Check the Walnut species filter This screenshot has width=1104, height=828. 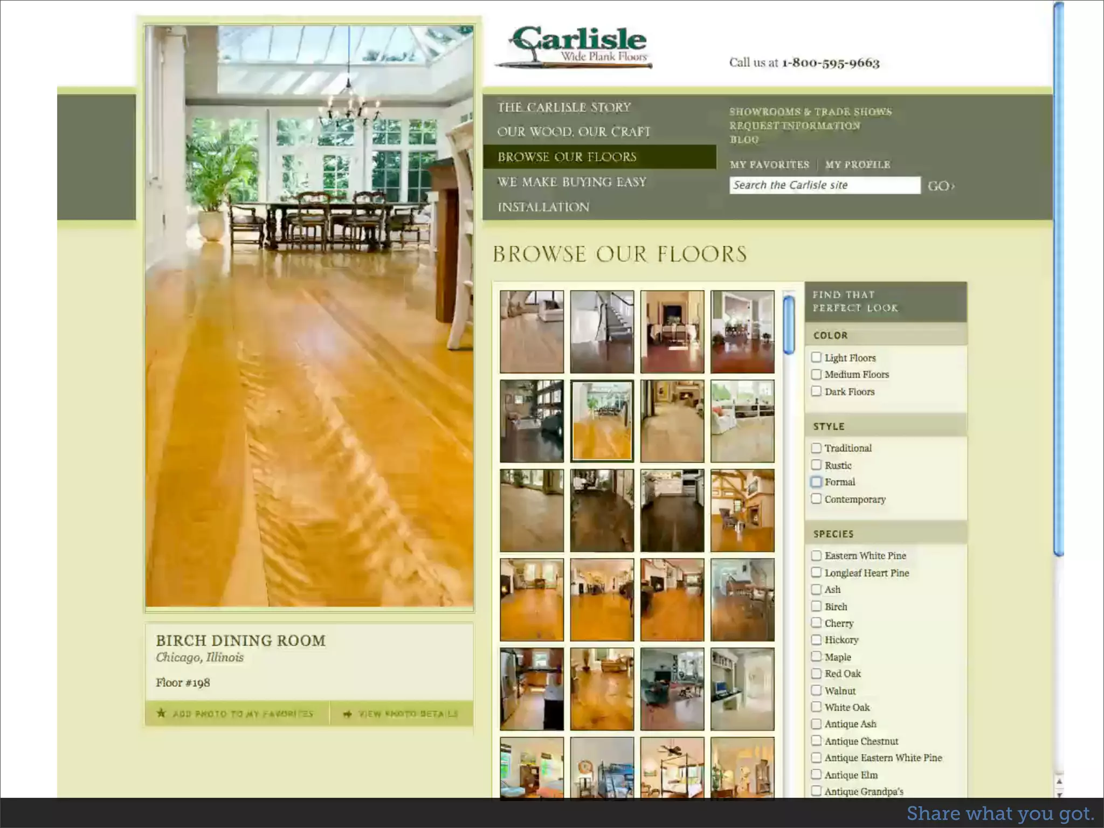816,691
